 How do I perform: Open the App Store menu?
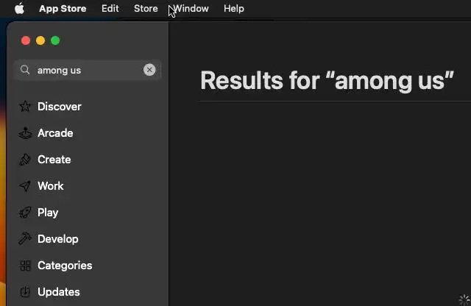(63, 9)
